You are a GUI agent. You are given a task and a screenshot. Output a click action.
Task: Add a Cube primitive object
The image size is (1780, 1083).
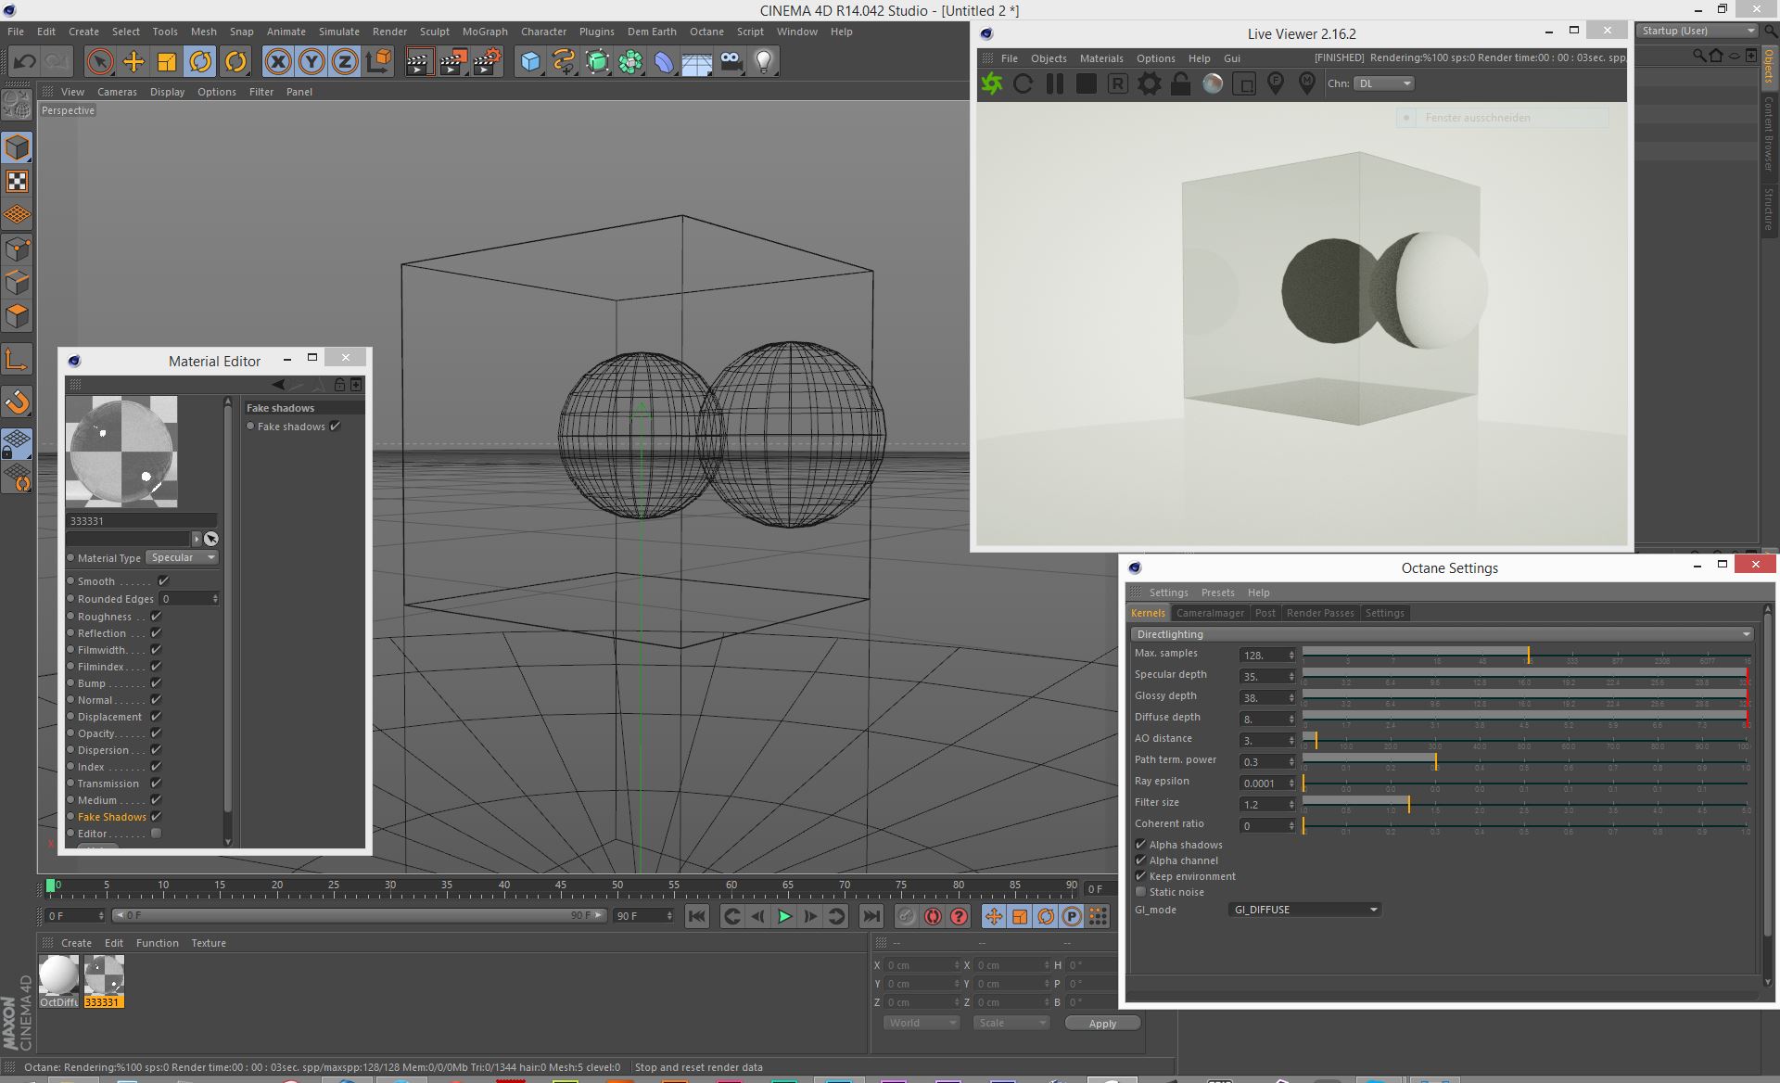pos(530,62)
